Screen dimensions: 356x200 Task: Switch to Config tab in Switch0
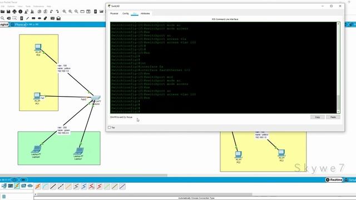[125, 13]
